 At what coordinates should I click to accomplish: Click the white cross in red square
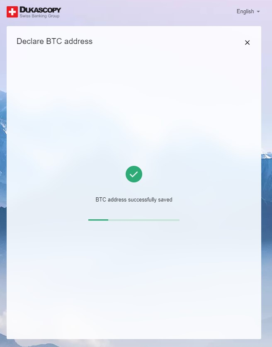(12, 12)
